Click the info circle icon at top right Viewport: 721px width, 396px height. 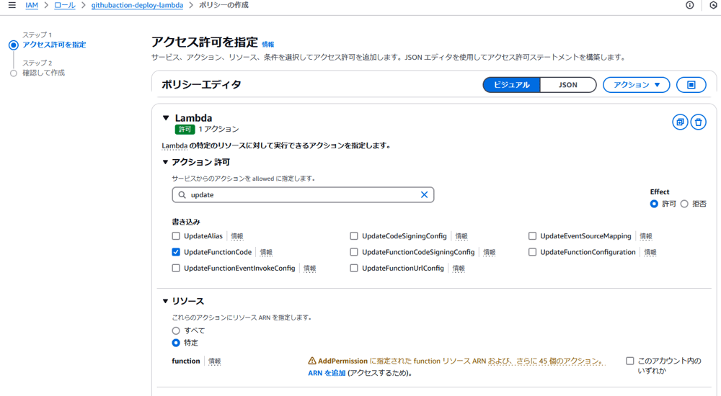click(689, 5)
